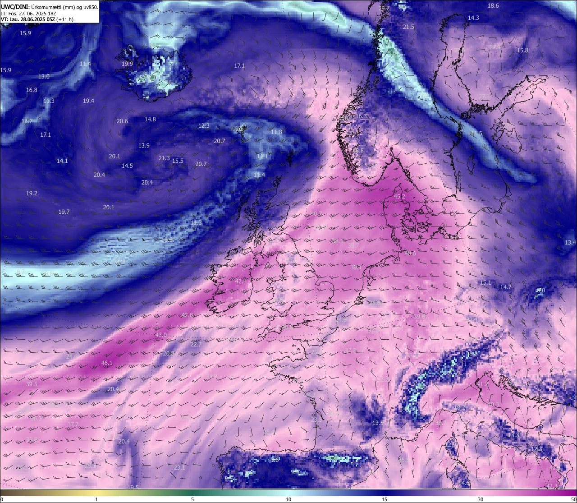This screenshot has height=503, width=577.
Task: Click the 39.1 value over the North Sea
Action: pyautogui.click(x=356, y=267)
